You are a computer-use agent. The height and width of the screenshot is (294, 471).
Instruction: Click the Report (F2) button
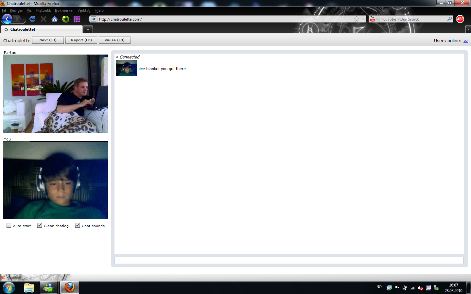click(81, 40)
